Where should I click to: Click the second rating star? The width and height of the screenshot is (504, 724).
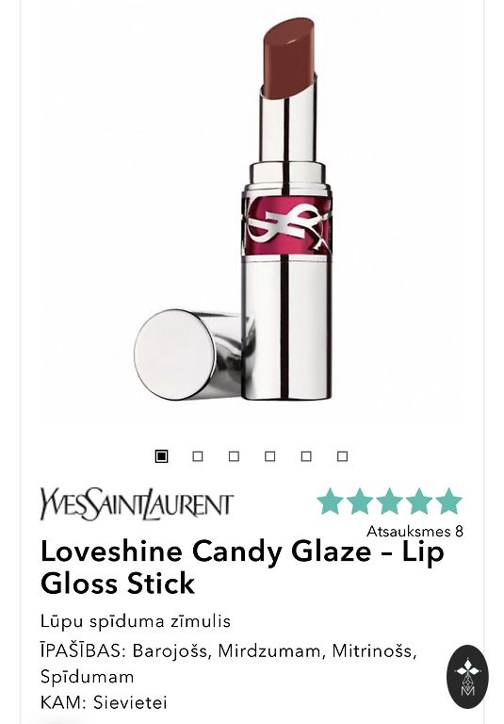[360, 502]
